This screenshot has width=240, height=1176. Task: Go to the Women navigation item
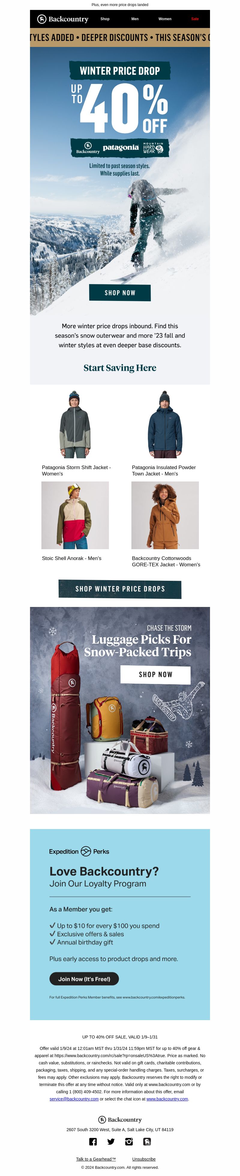(x=165, y=19)
